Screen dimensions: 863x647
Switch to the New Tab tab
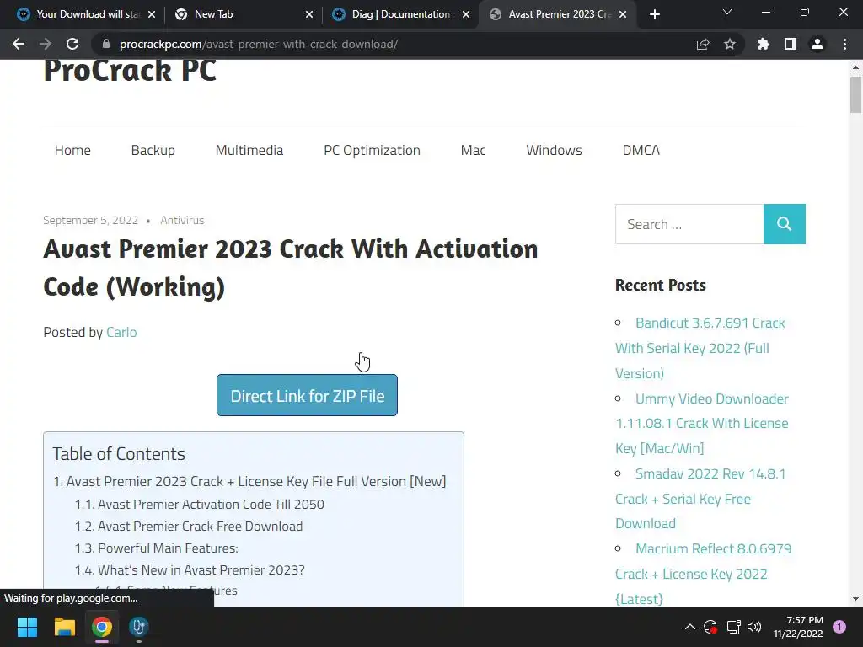point(242,14)
